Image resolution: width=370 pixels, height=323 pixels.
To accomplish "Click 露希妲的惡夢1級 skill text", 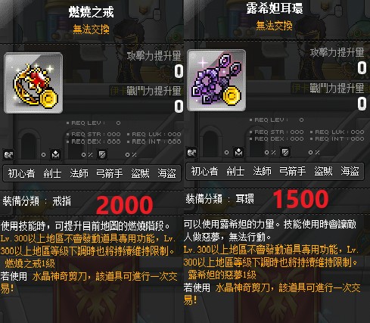I will pos(222,275).
